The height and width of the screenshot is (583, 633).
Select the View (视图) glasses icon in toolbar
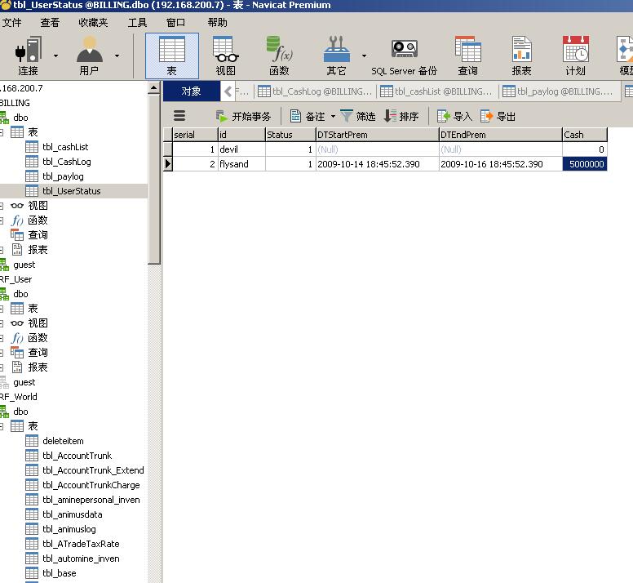[225, 55]
